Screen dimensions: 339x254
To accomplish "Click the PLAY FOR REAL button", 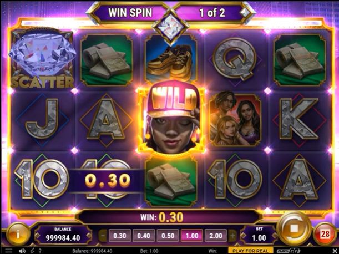I will pyautogui.click(x=250, y=251).
